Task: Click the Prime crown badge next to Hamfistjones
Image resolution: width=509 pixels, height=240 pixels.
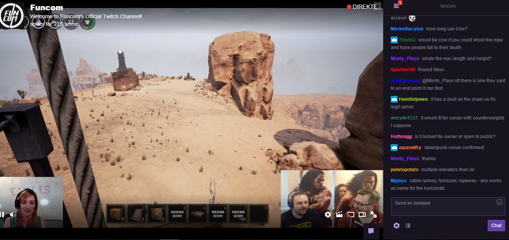Action: point(394,99)
